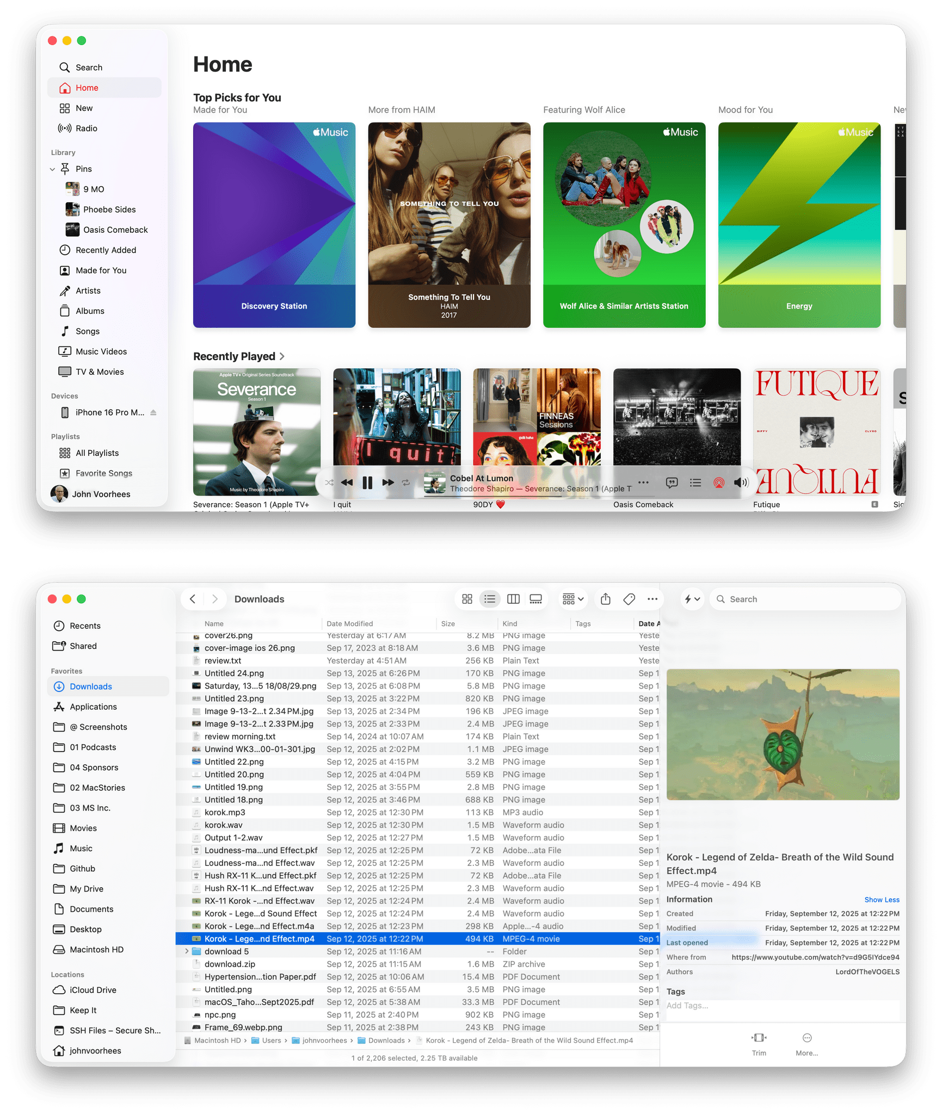Open iCloud Drive in Finder sidebar
The height and width of the screenshot is (1114, 942).
(x=109, y=990)
